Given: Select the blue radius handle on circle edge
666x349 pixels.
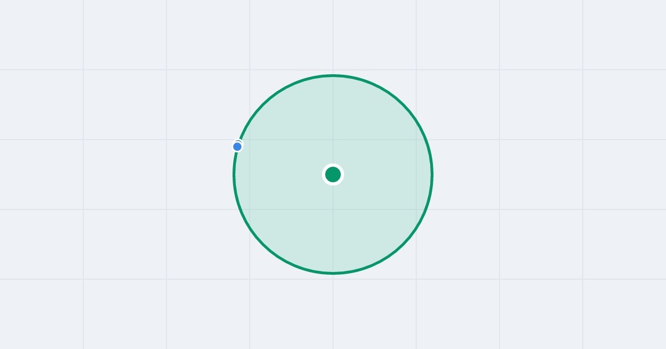Looking at the screenshot, I should [238, 146].
